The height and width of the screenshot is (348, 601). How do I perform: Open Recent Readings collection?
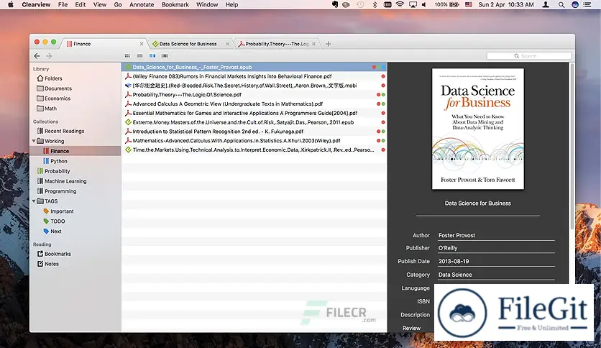(x=60, y=131)
